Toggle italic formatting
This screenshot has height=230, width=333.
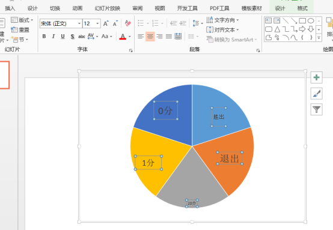tap(53, 37)
